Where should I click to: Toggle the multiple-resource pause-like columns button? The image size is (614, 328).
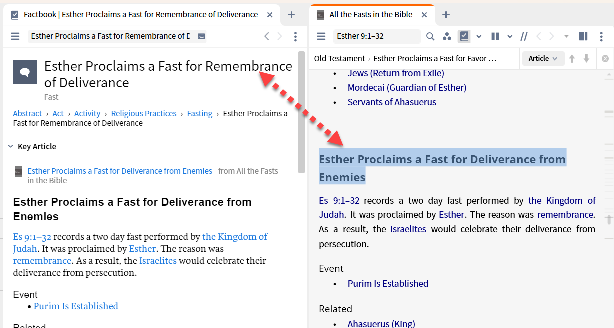(x=495, y=36)
